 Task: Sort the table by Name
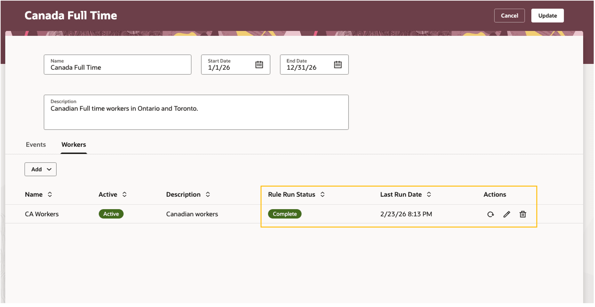[x=50, y=194]
